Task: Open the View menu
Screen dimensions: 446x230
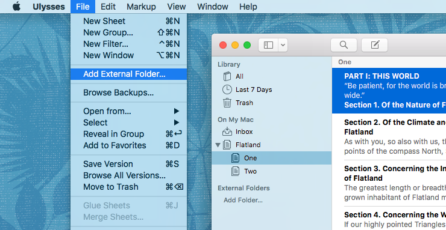Action: [x=177, y=7]
